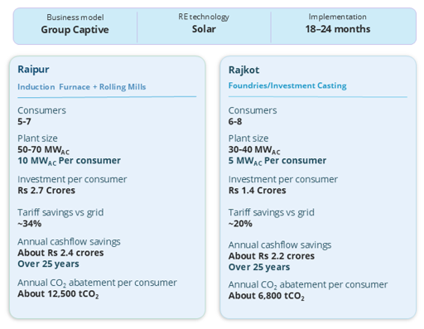
Task: Click 10 MWAC Per consumer text
Action: [69, 161]
